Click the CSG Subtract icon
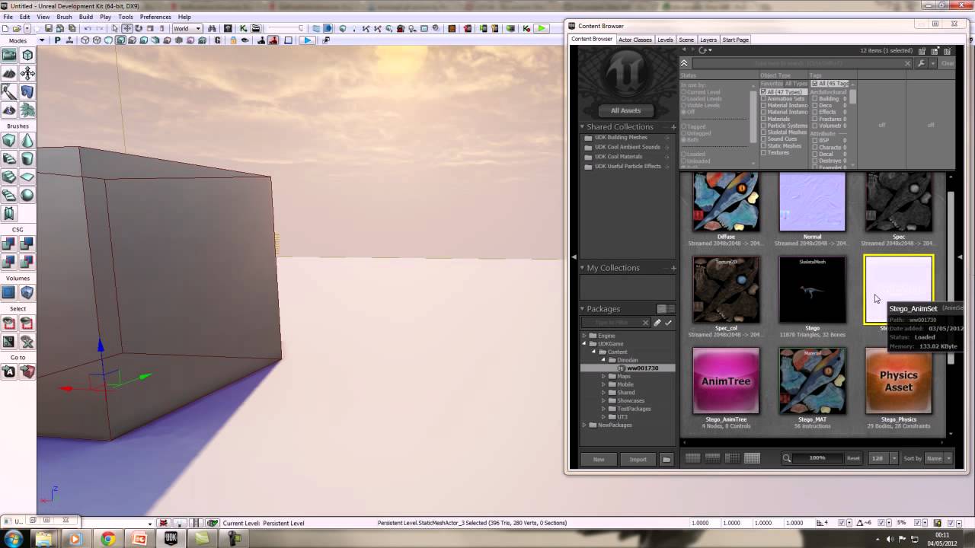 coord(27,244)
